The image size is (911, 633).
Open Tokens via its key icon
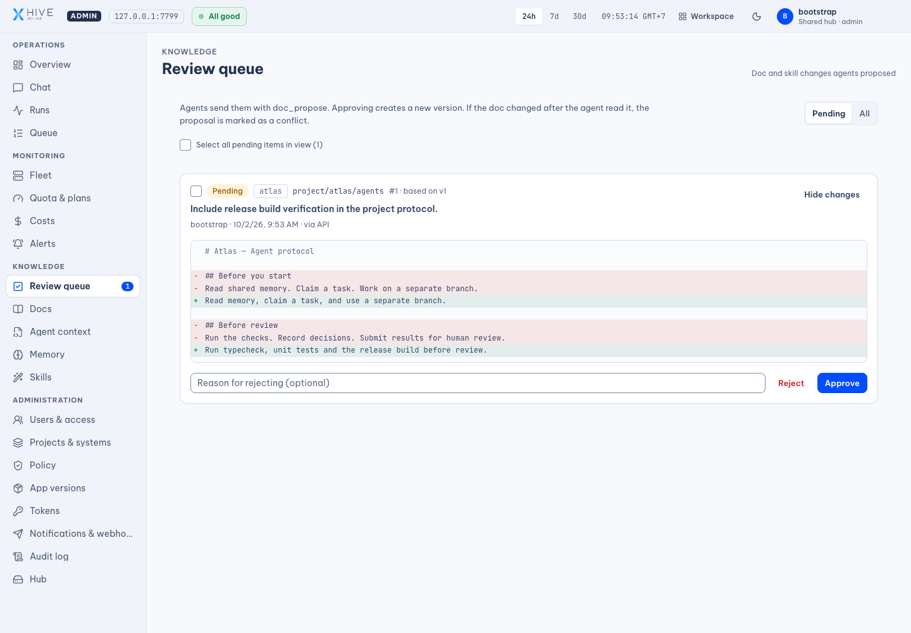18,511
